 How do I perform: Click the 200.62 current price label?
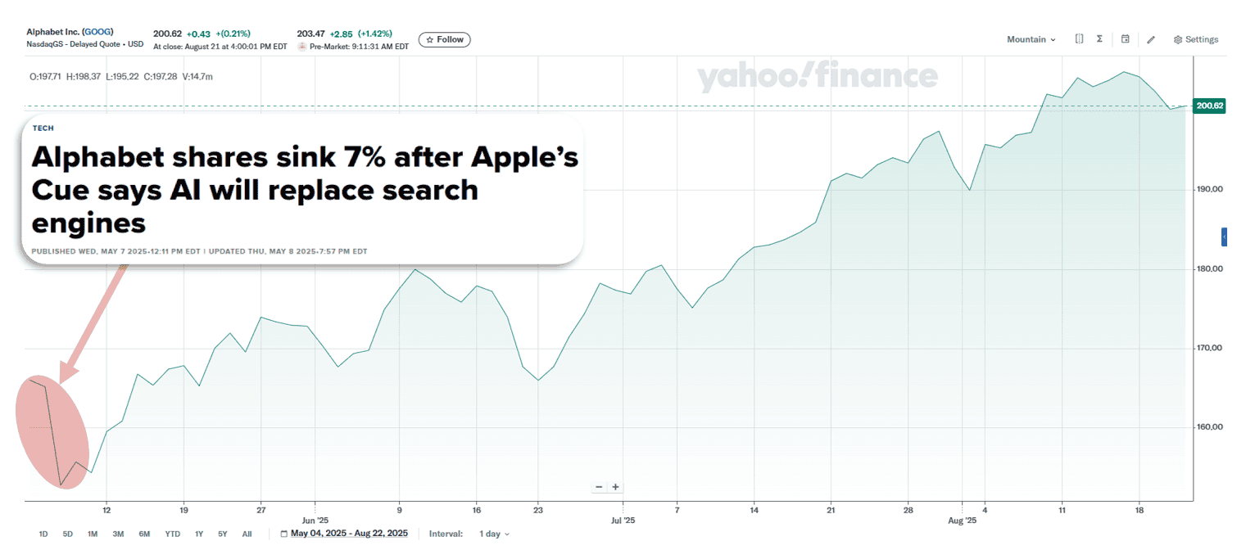1209,106
